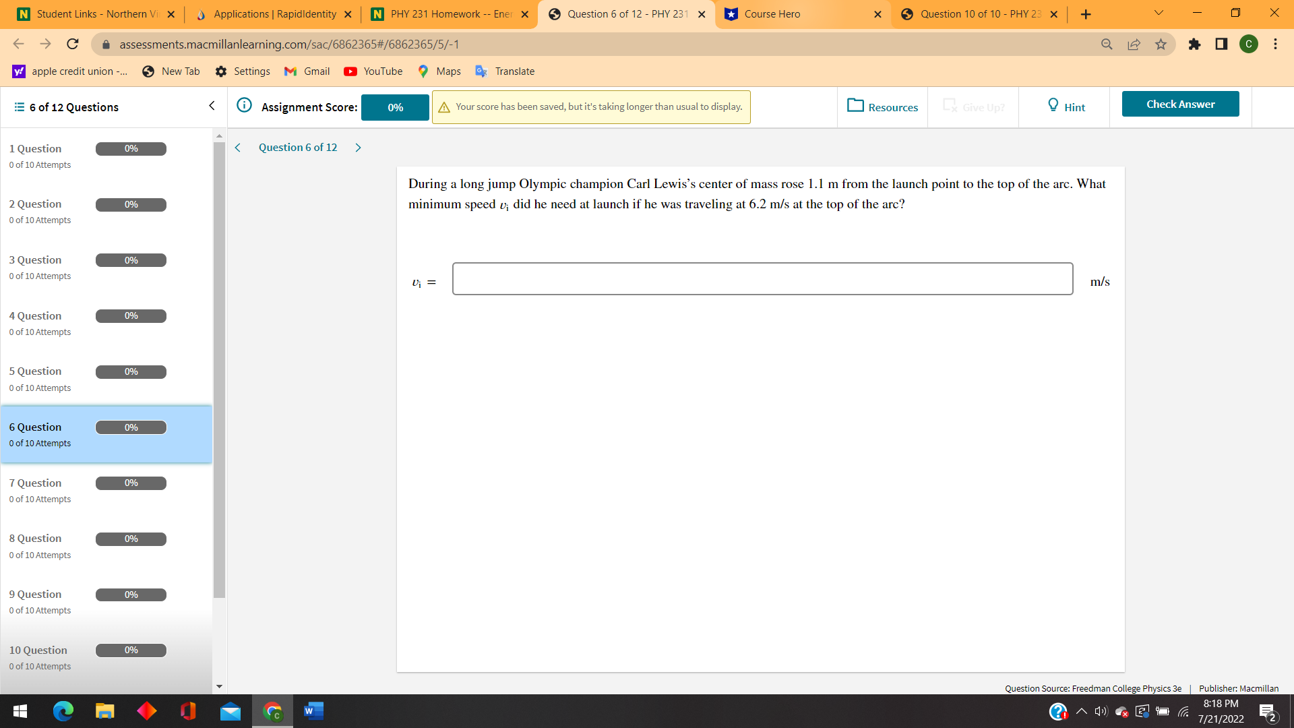Click the Check Answer button
Screen dimensions: 1294x728
tap(1180, 104)
